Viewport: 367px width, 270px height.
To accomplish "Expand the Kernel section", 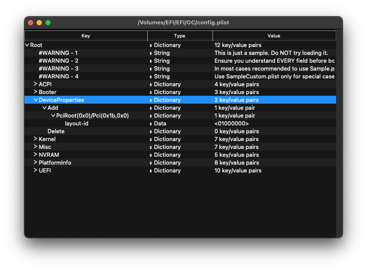I will [36, 139].
